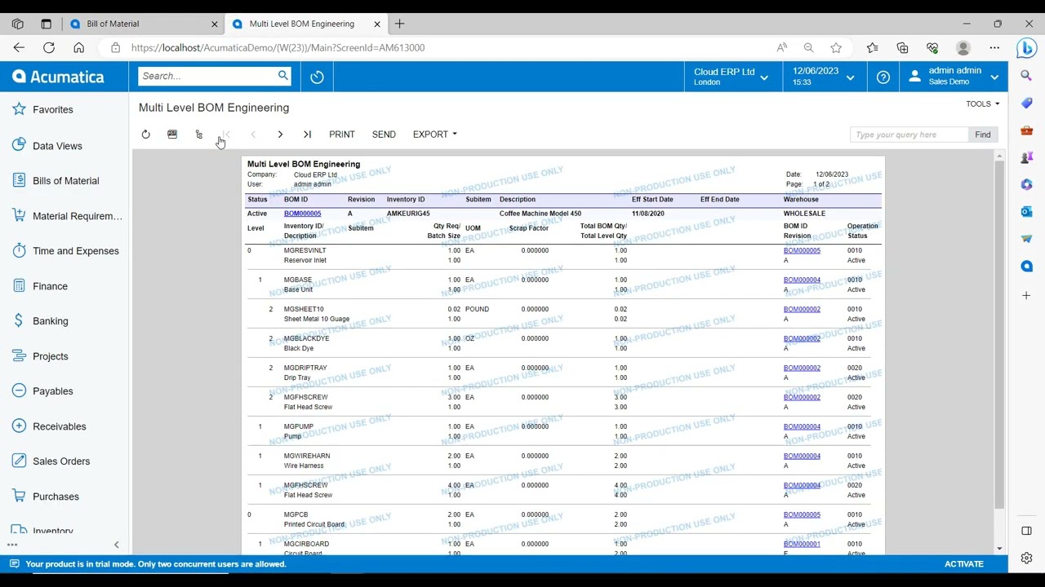Viewport: 1045px width, 587px height.
Task: Open BOM000004 link in the MGPUMP row
Action: 802,426
